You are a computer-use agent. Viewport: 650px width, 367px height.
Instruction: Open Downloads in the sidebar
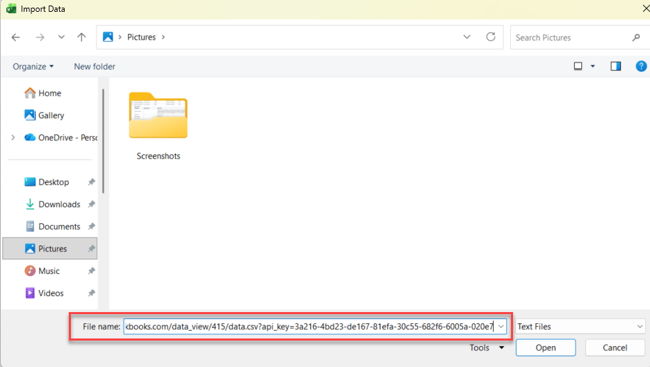point(52,204)
